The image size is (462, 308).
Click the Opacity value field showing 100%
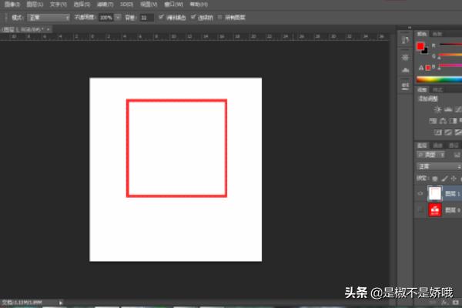point(106,18)
